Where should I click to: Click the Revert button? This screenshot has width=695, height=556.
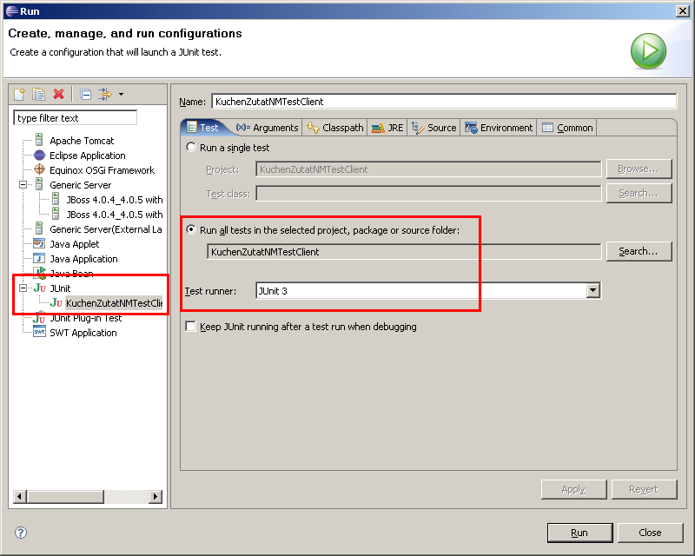click(644, 489)
